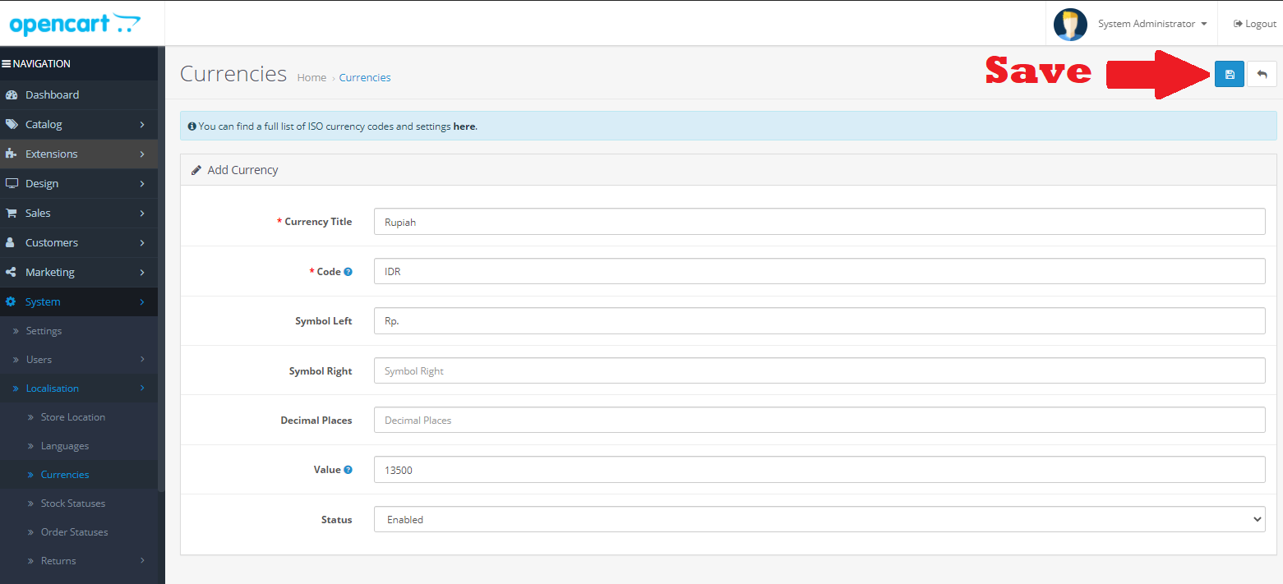
Task: Click the opencart logo
Action: point(75,24)
